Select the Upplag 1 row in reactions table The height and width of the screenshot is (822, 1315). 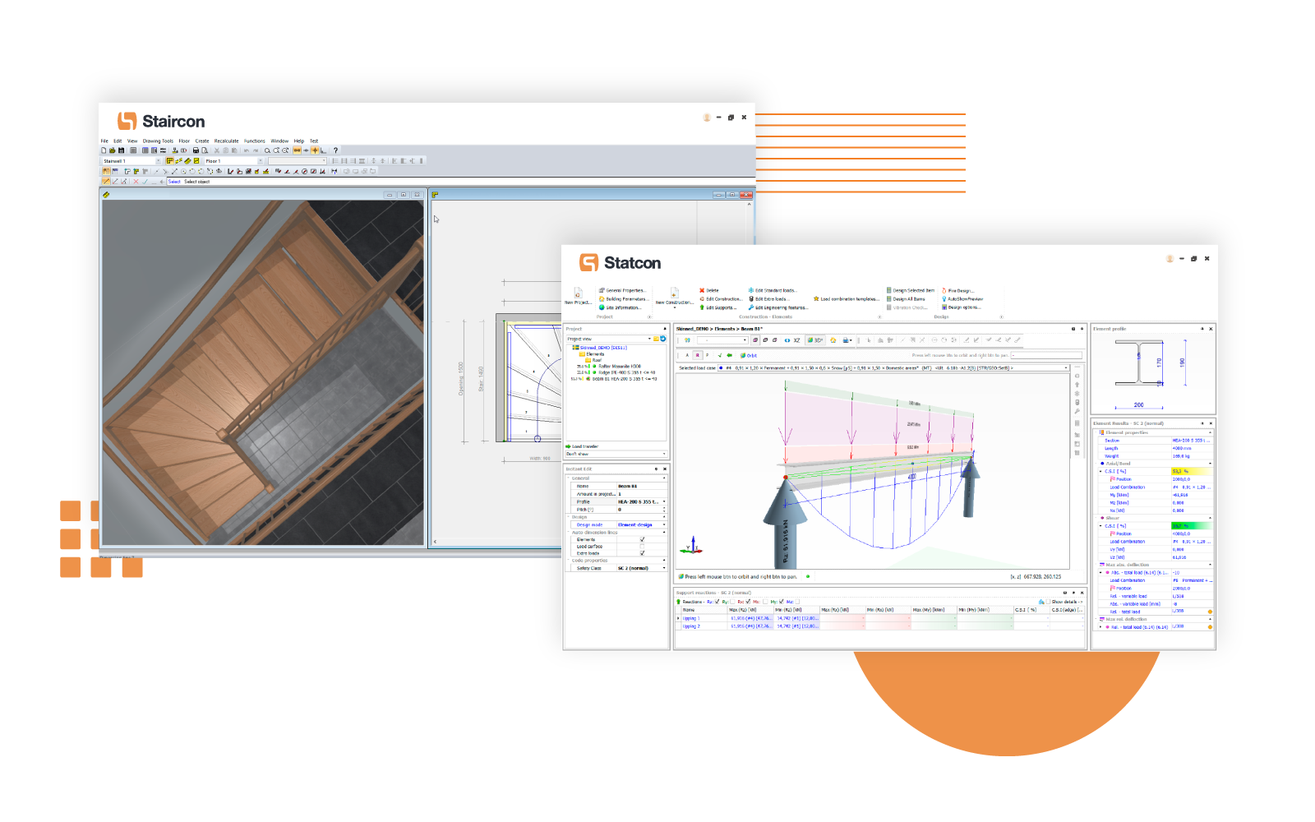(690, 618)
